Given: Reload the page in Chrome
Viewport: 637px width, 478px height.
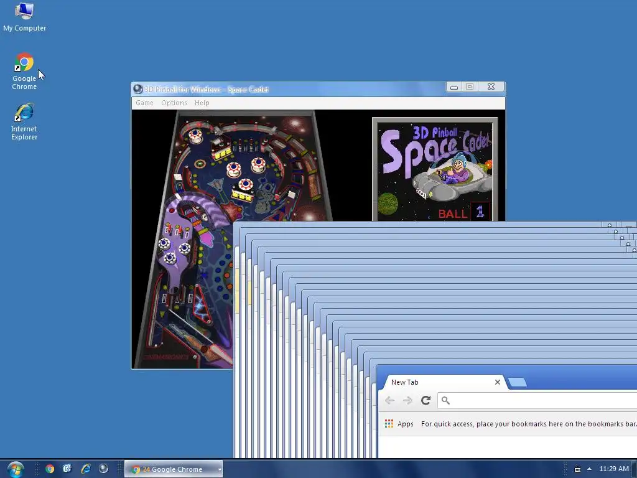Looking at the screenshot, I should coord(425,400).
